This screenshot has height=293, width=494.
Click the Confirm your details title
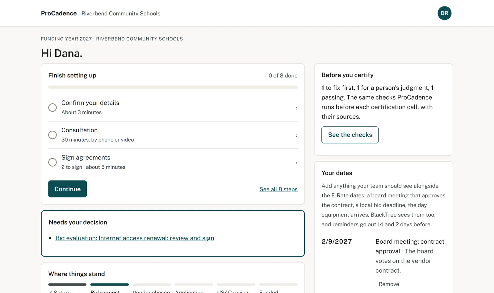point(90,103)
